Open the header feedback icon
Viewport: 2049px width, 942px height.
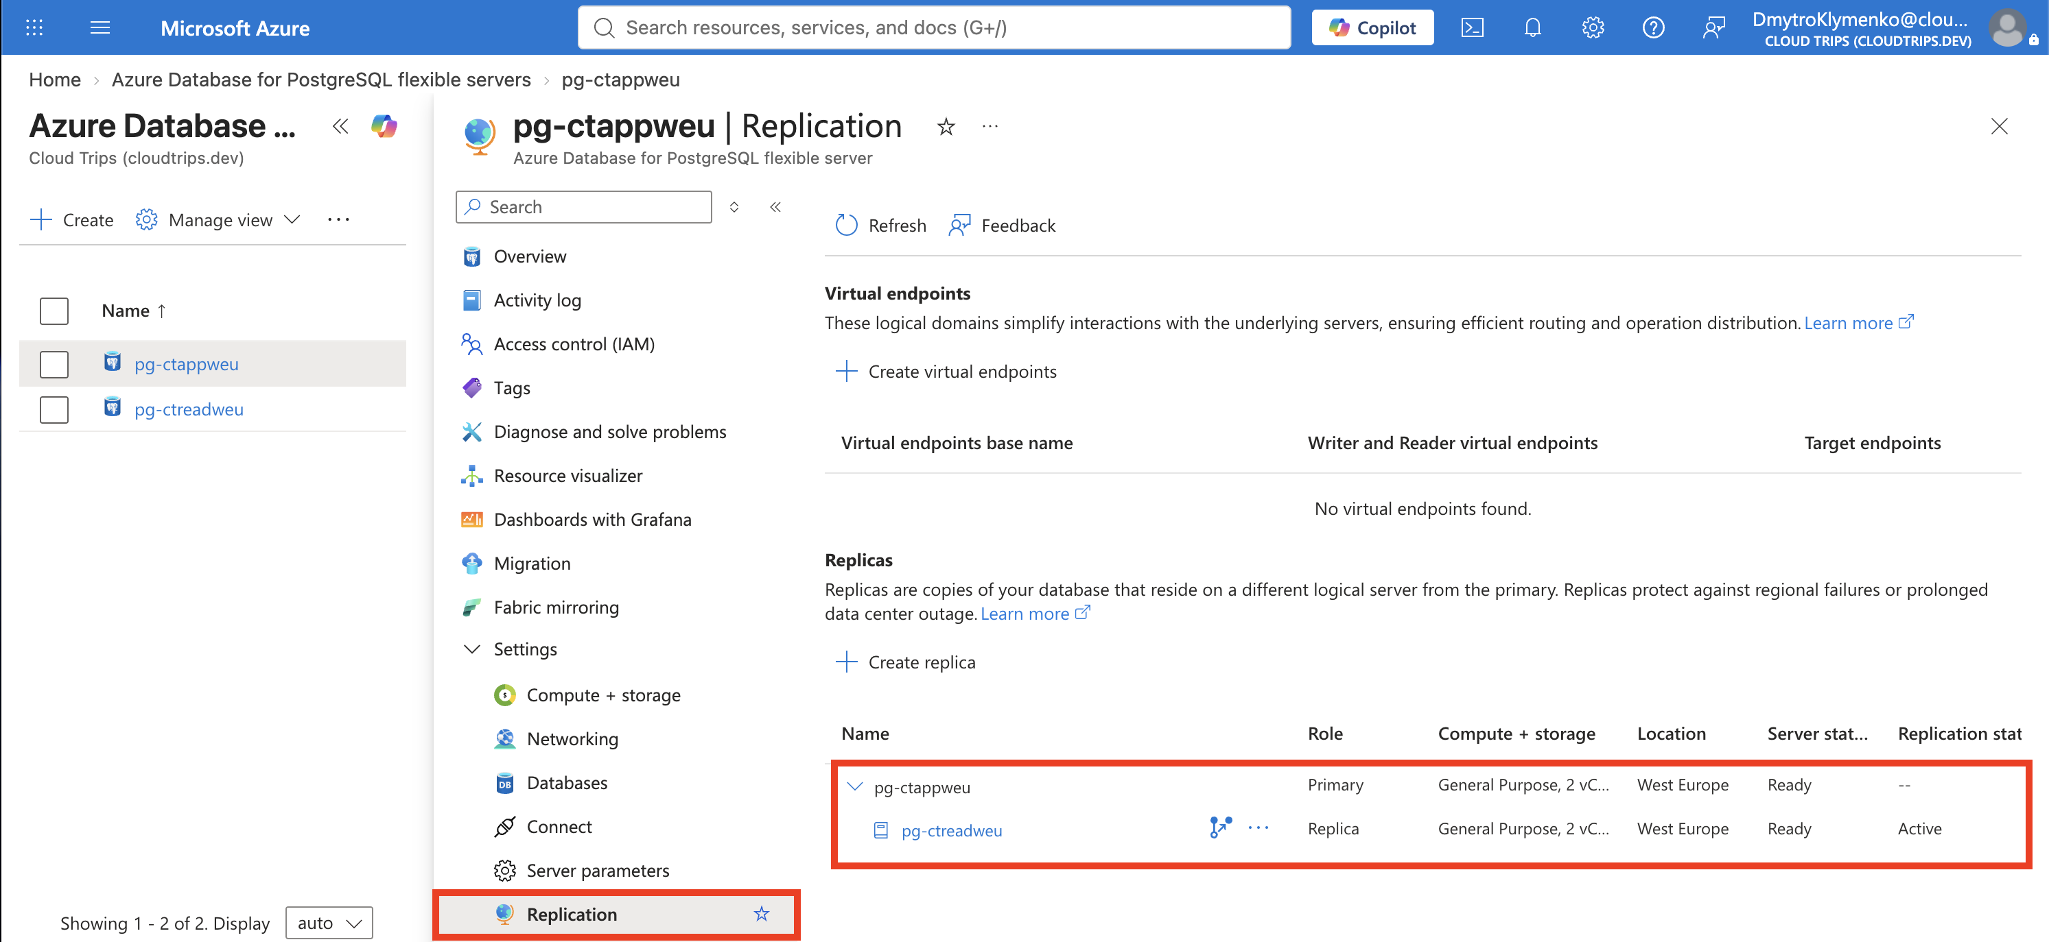(1714, 28)
